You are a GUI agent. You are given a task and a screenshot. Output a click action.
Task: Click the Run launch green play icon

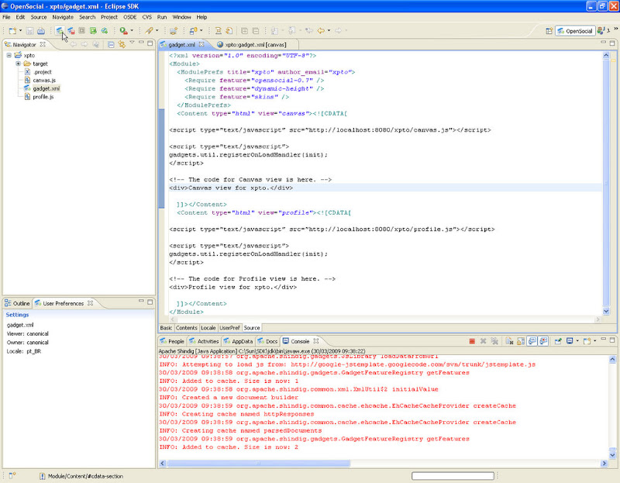[x=123, y=31]
